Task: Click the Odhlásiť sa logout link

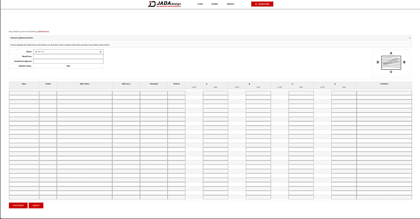Action: coord(44,32)
